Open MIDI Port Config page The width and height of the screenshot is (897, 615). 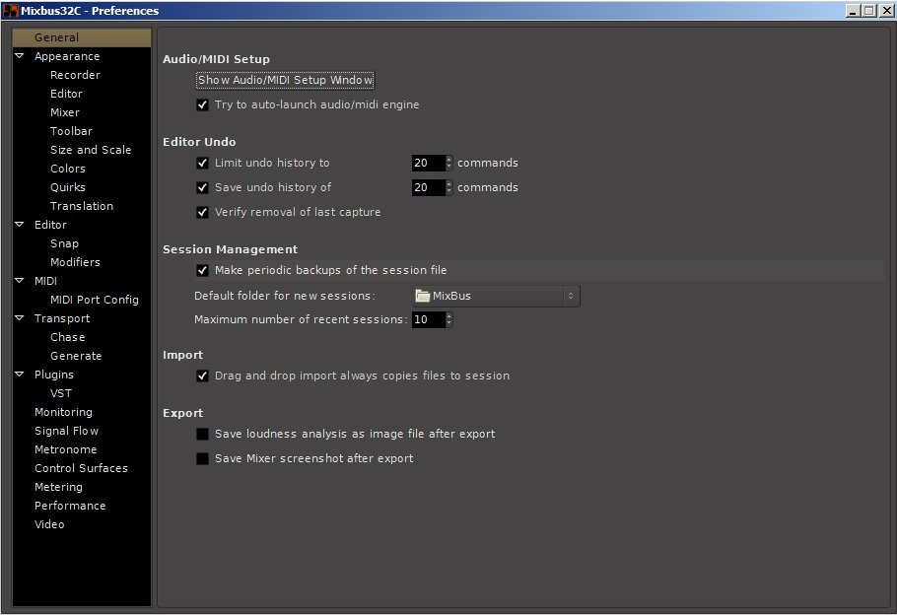click(x=94, y=300)
